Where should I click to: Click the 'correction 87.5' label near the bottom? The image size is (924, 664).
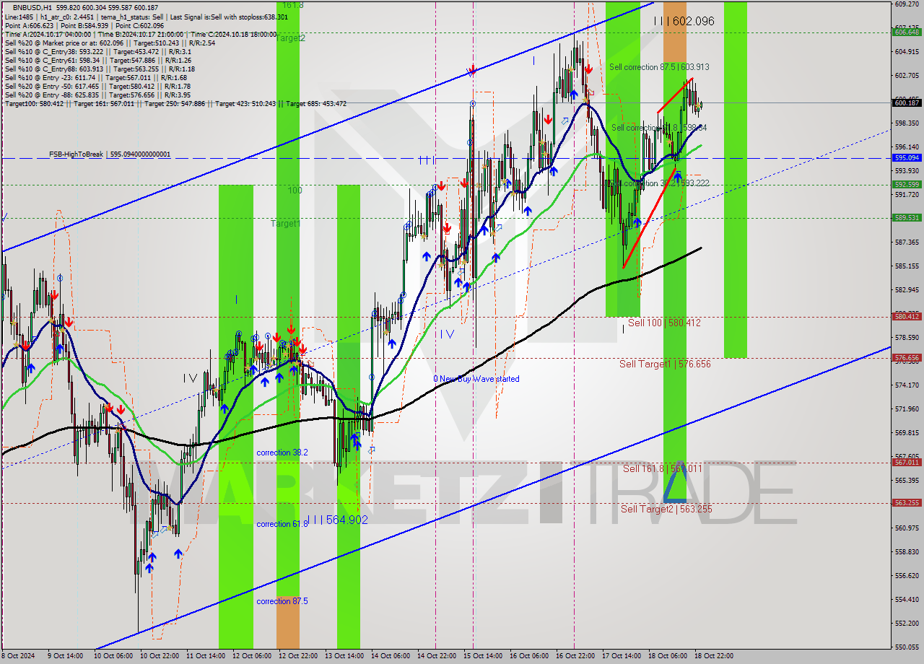point(282,601)
